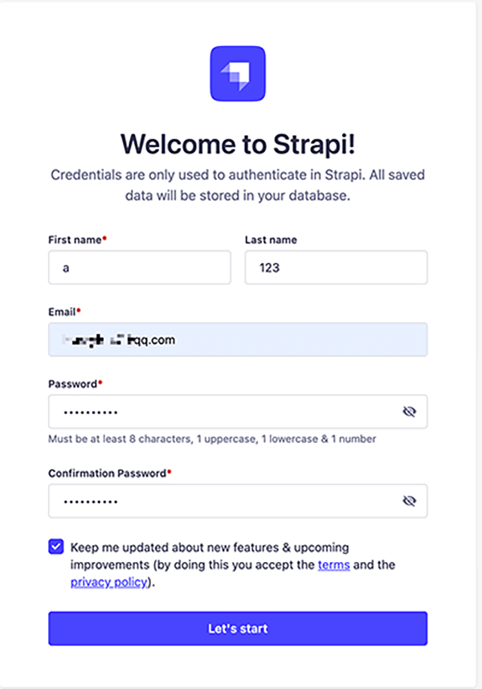Viewport: 482px width, 689px height.
Task: Select the Email input field
Action: 237,339
